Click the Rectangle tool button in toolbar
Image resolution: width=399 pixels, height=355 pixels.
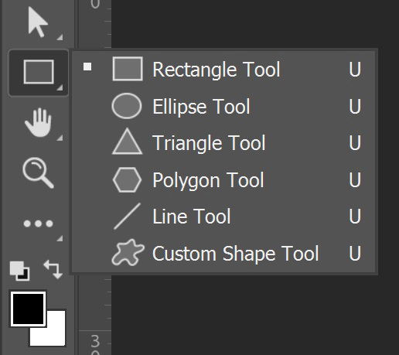pos(39,73)
